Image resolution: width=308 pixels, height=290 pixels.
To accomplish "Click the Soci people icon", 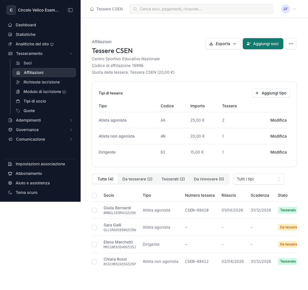I will 18,63.
